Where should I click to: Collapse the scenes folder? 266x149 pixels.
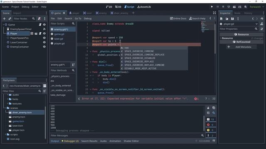point(5,108)
